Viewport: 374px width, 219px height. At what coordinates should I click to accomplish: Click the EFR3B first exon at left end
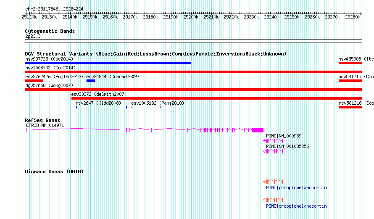(27, 130)
